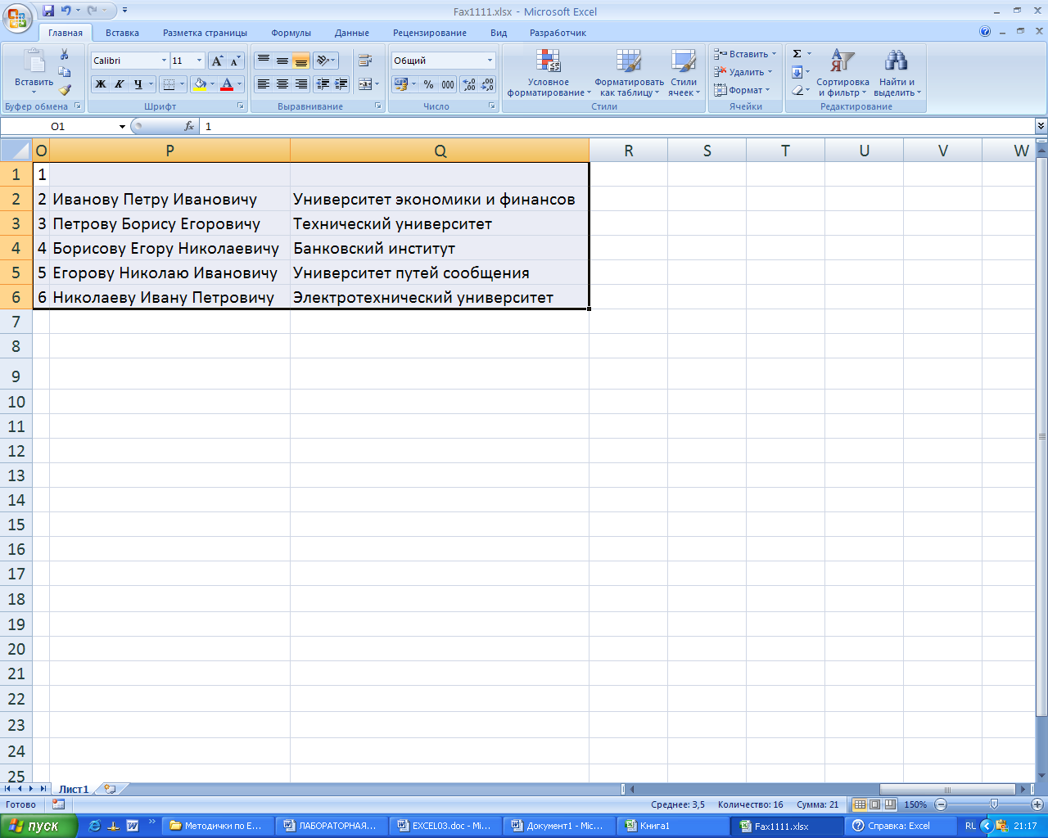Viewport: 1048px width, 838px height.
Task: Toggle wrap text
Action: point(365,61)
